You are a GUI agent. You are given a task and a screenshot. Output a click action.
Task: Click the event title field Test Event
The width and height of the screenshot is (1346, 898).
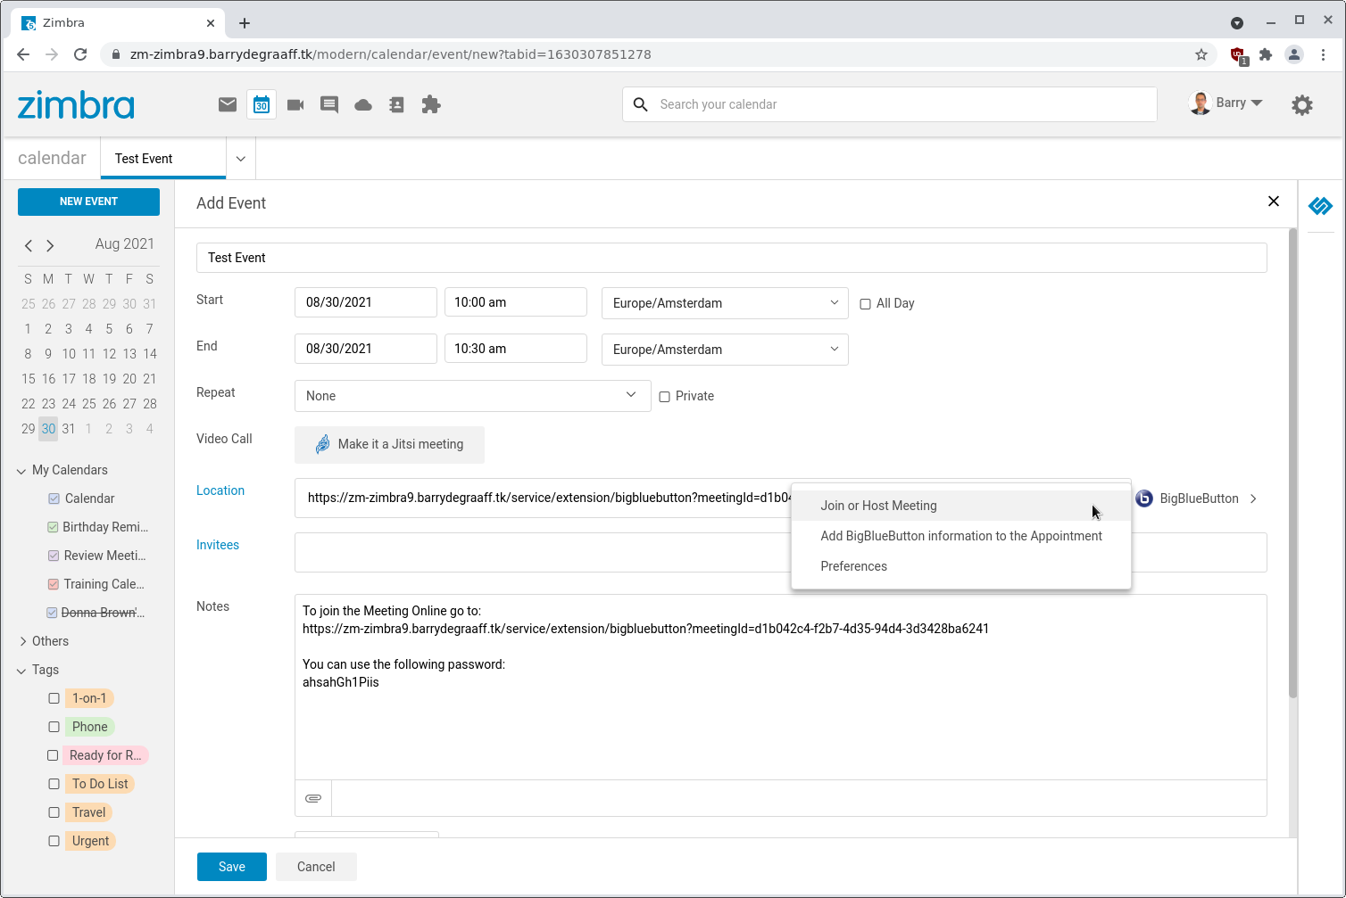point(732,258)
